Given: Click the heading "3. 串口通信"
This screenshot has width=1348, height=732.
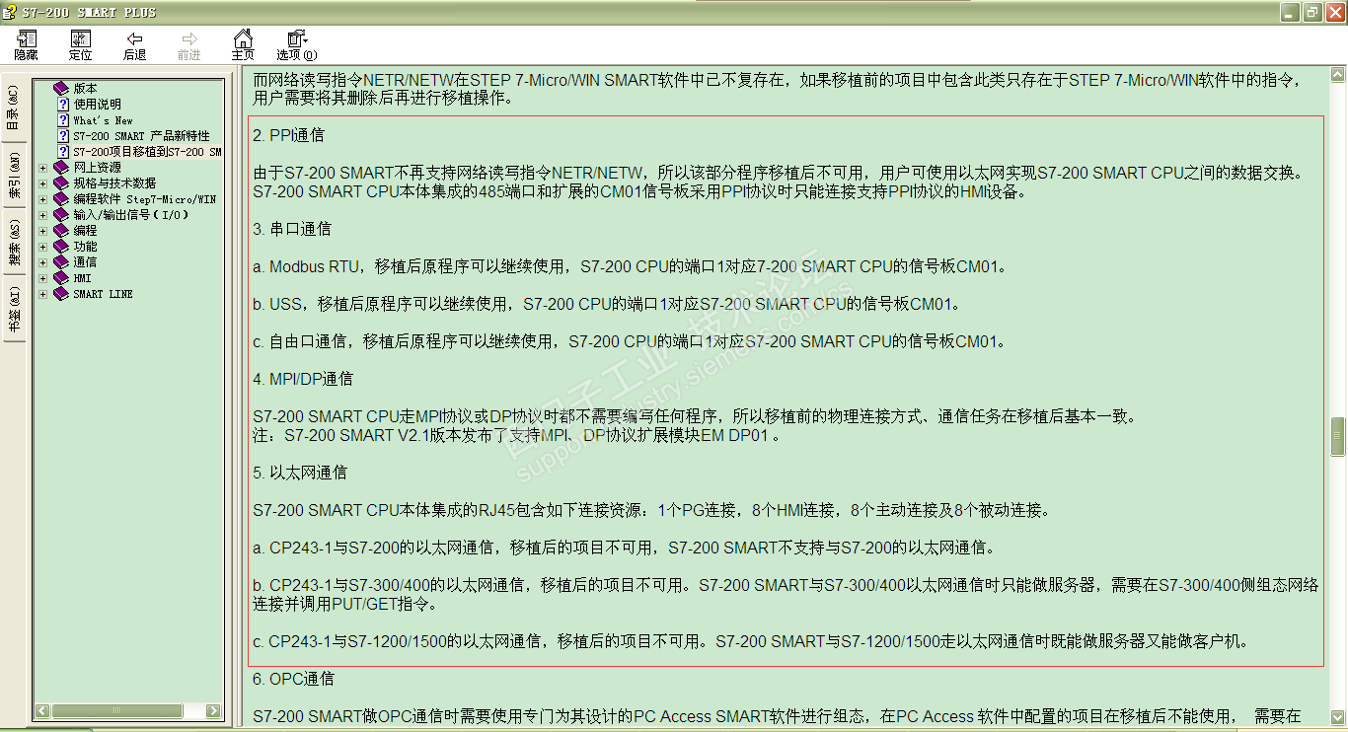Looking at the screenshot, I should [x=292, y=229].
